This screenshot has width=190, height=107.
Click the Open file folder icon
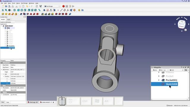[x=6, y=6]
